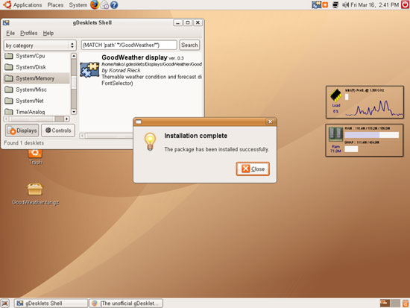Click the System/Net folder icon
Viewport: 410px width, 308px height.
9,101
